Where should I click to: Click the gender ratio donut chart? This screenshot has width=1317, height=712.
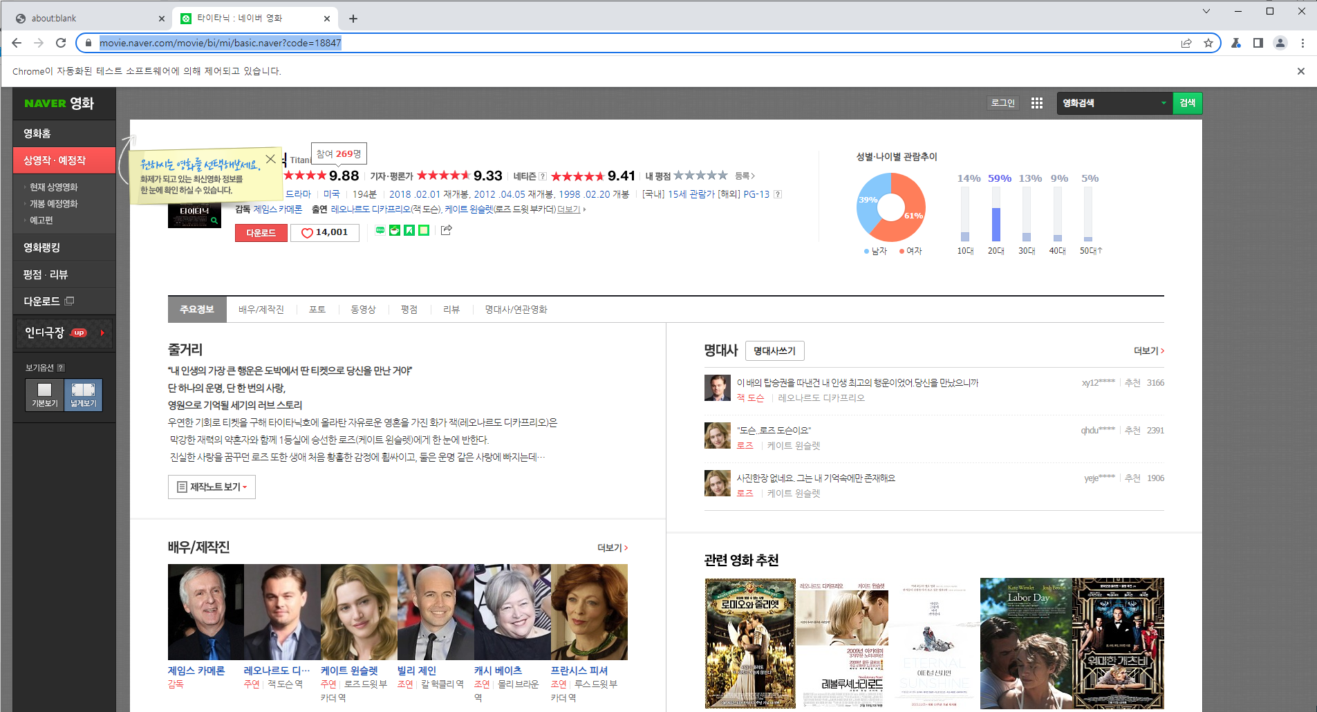(x=891, y=207)
